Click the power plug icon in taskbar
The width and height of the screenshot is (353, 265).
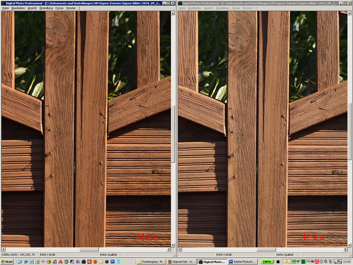(x=278, y=262)
